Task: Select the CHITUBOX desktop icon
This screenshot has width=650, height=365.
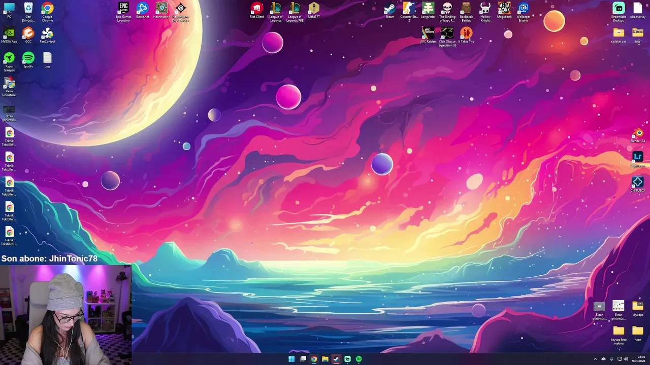Action: point(638,184)
